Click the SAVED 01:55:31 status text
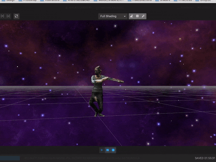The height and width of the screenshot is (162, 216). pyautogui.click(x=205, y=158)
